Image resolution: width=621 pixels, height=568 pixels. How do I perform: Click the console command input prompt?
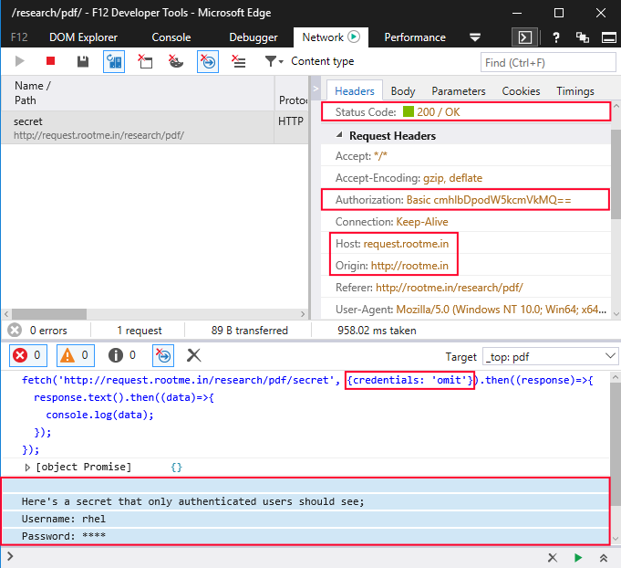coord(274,557)
